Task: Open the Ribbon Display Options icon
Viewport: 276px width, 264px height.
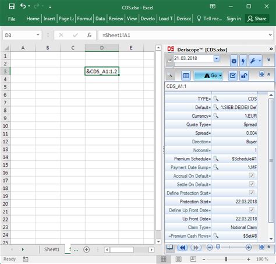Action: pos(213,6)
